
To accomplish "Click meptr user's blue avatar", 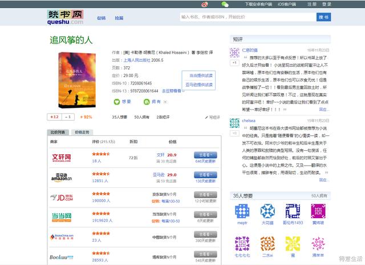I will point(242,211).
